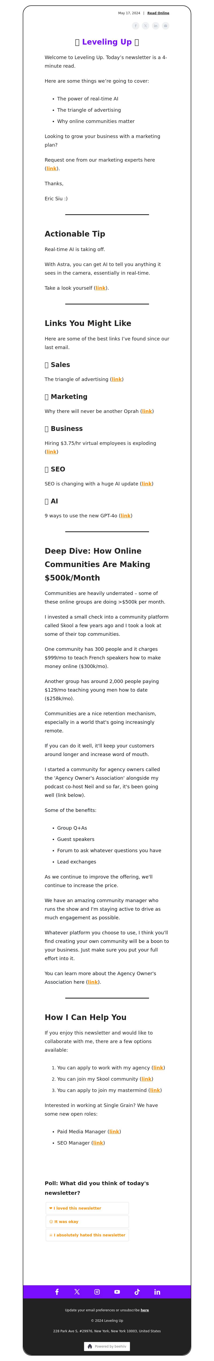Image resolution: width=214 pixels, height=1361 pixels.
Task: Share newsletter via the email icon
Action: 166,26
